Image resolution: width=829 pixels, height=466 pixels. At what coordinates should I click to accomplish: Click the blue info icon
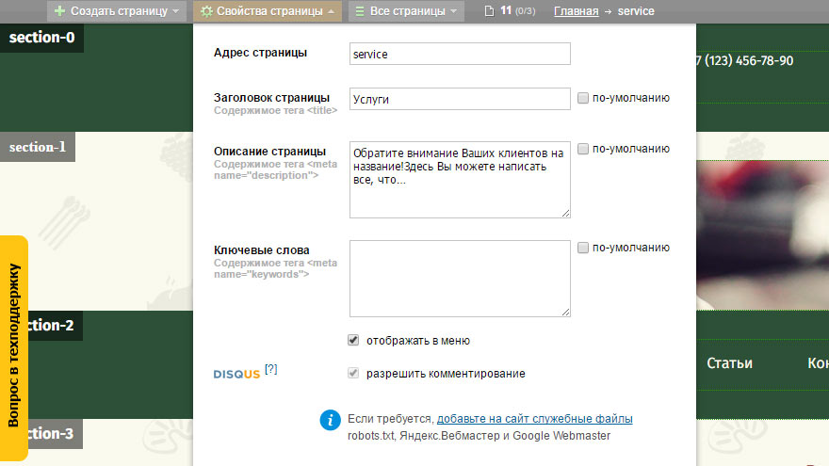pyautogui.click(x=329, y=421)
